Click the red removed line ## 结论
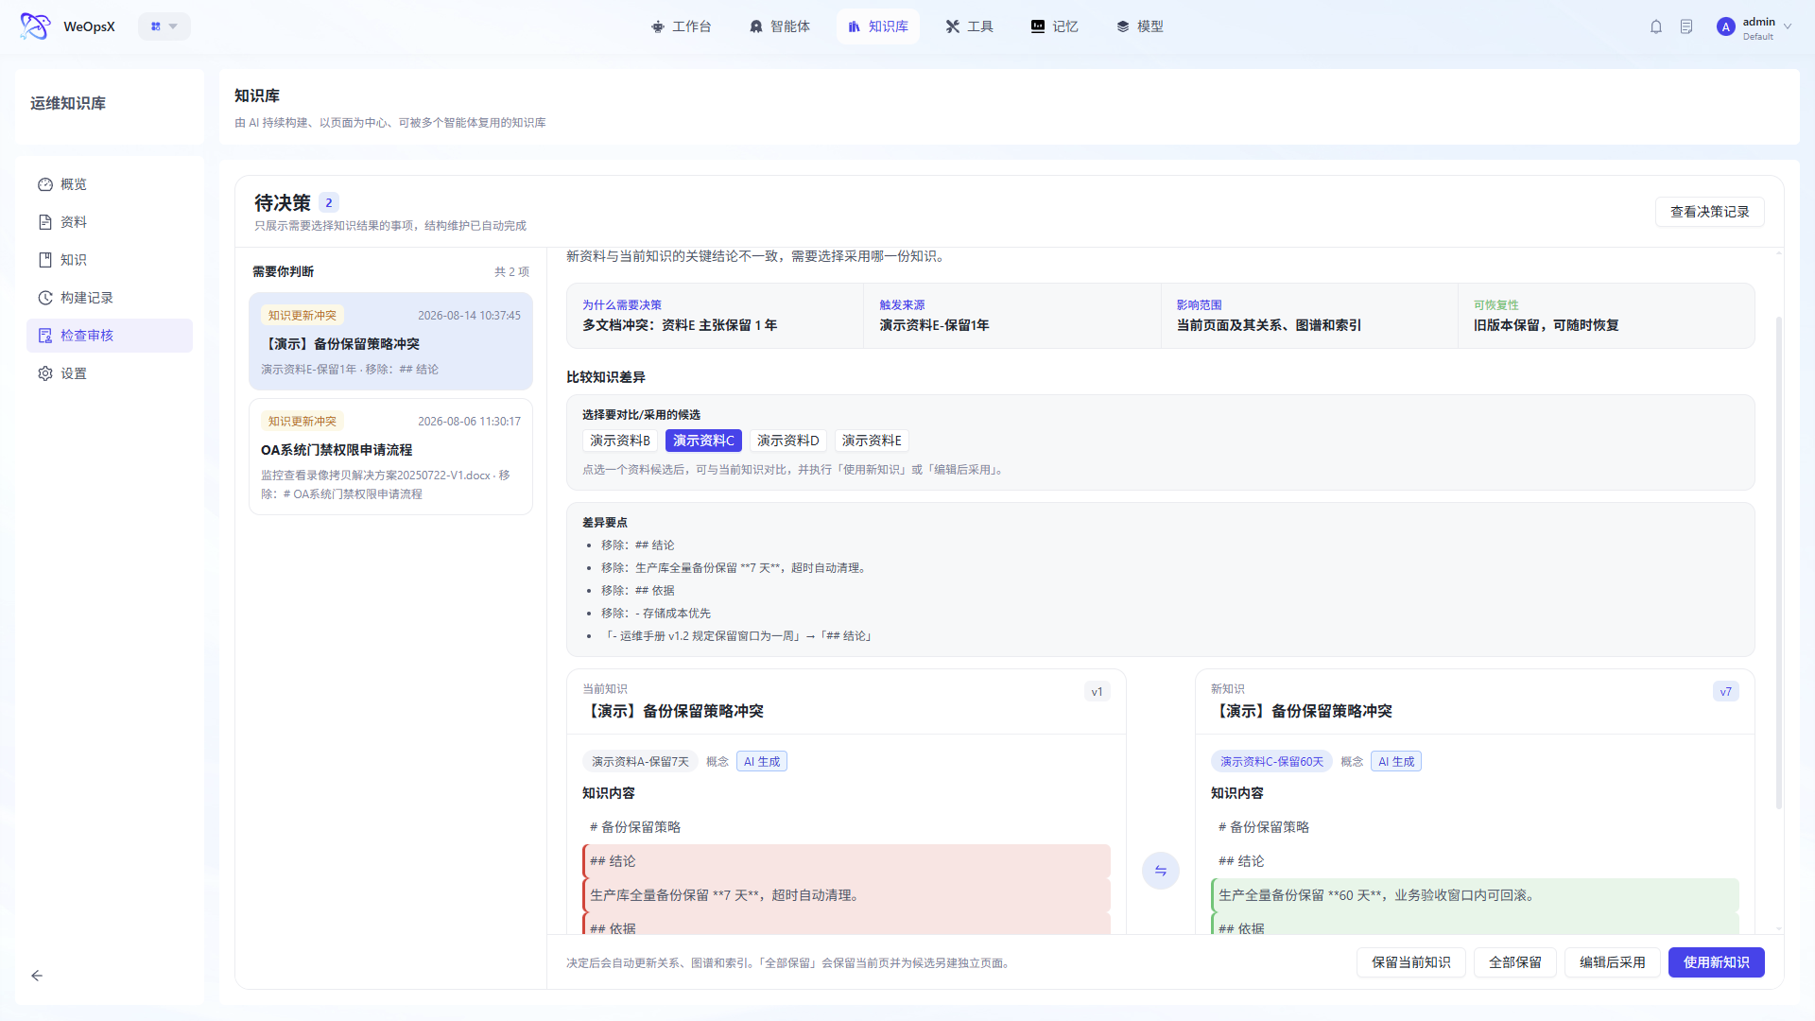The image size is (1815, 1021). point(846,861)
